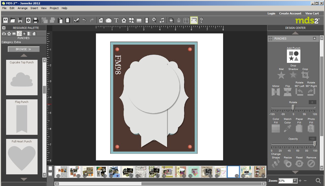
Task: Click the Add Photo camera icon
Action: pyautogui.click(x=109, y=20)
